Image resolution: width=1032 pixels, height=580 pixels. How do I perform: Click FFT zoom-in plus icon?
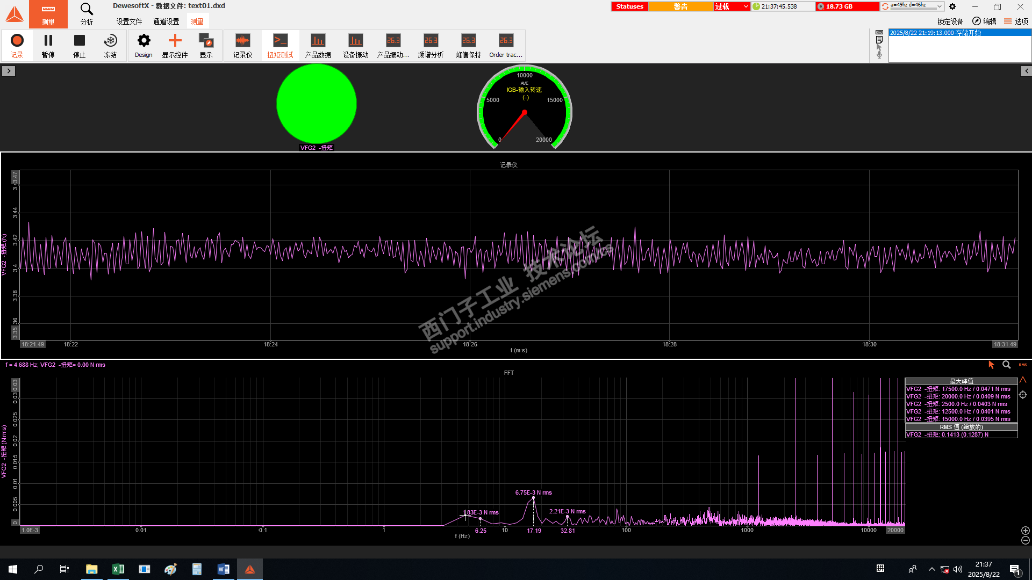coord(1026,531)
